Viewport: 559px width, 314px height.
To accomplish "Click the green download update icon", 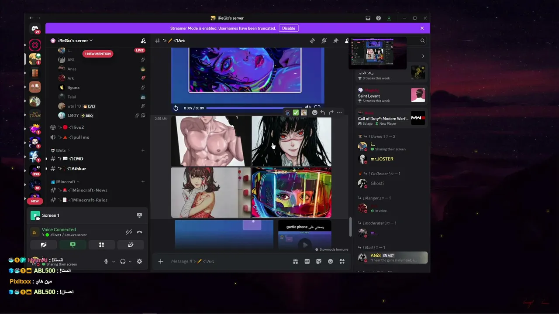I will click(389, 18).
